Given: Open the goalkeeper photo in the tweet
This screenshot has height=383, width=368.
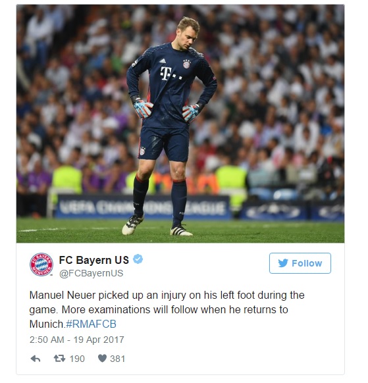Looking at the screenshot, I should click(x=180, y=124).
